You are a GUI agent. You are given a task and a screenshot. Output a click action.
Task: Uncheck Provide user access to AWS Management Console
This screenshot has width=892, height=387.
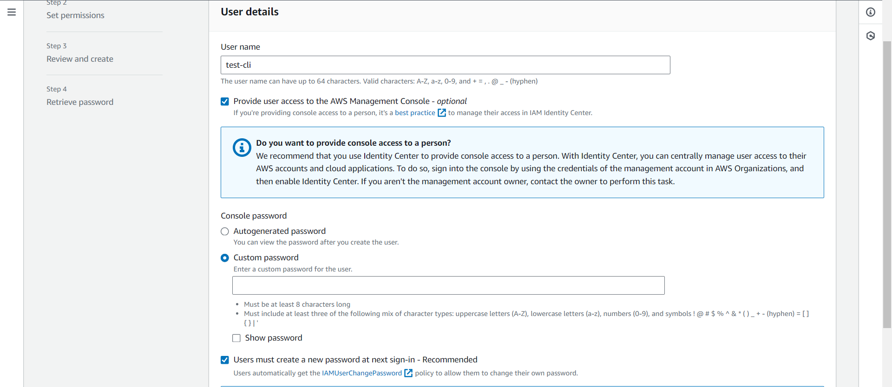click(225, 101)
